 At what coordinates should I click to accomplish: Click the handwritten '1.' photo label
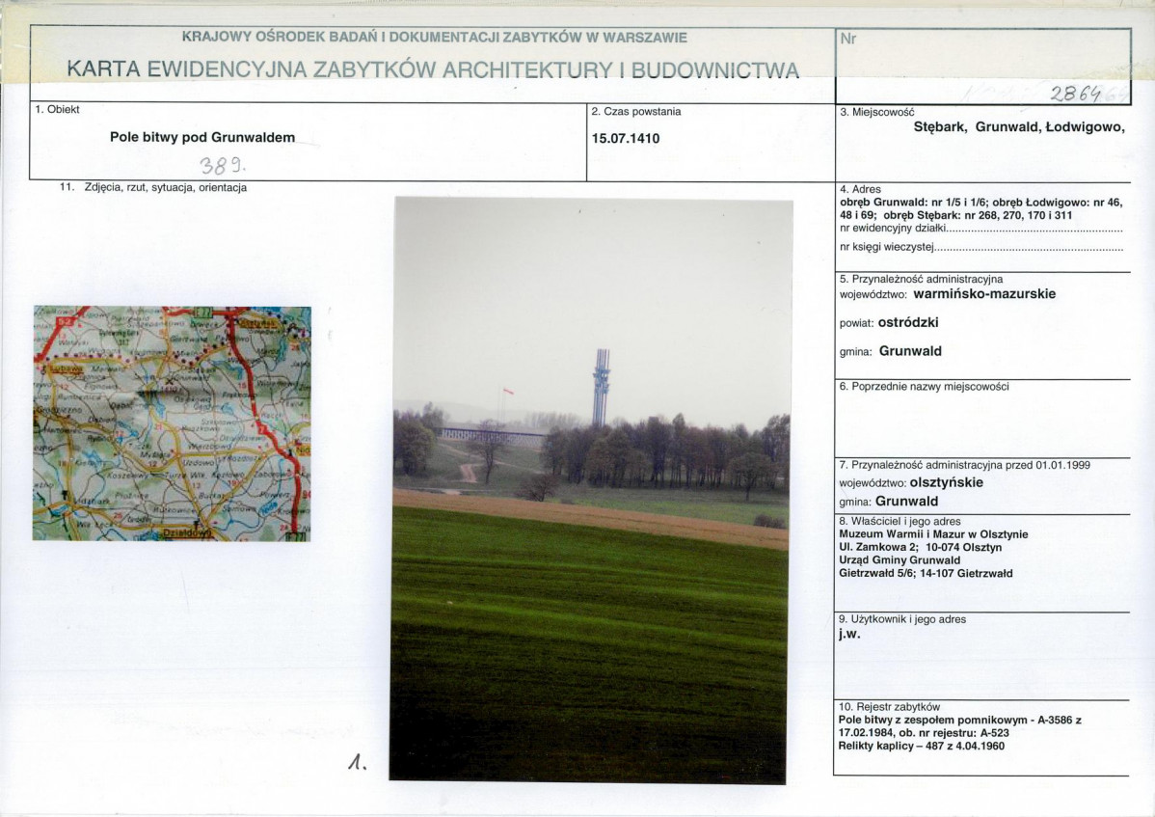(357, 762)
